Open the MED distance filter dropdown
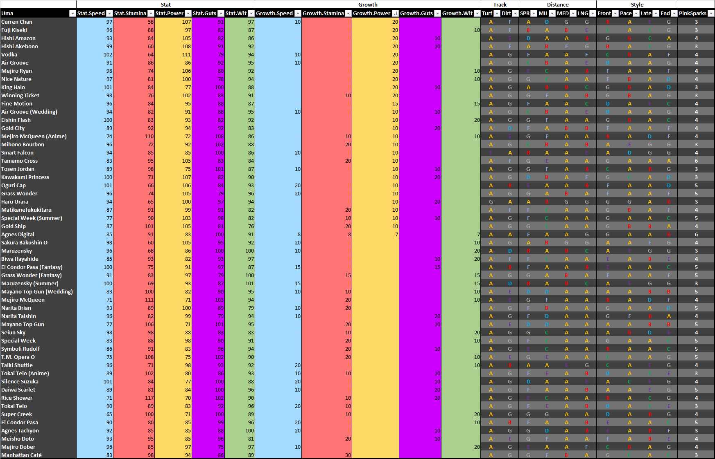The height and width of the screenshot is (459, 715). point(573,13)
